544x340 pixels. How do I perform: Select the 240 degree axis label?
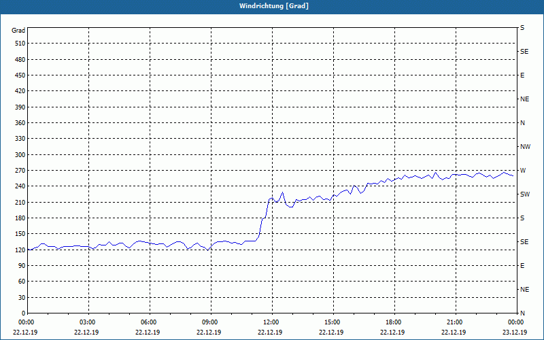point(20,186)
